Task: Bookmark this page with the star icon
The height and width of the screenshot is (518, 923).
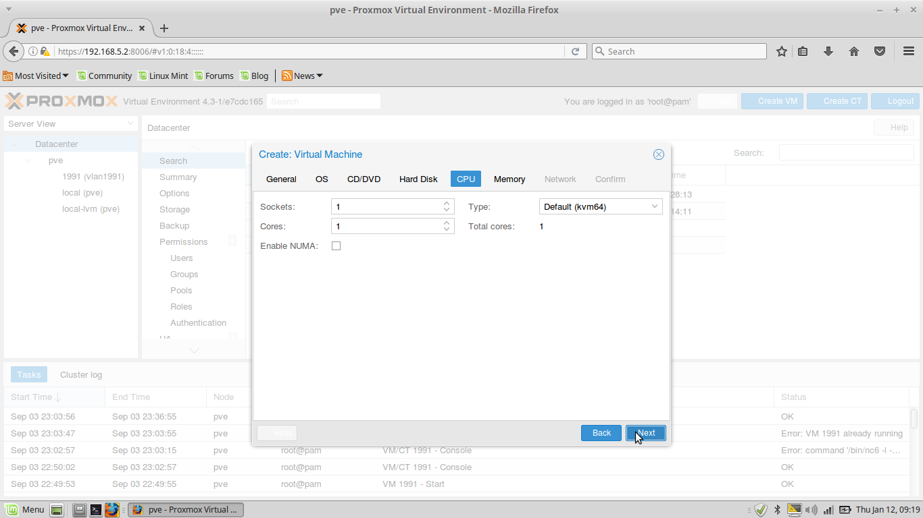Action: pos(782,51)
